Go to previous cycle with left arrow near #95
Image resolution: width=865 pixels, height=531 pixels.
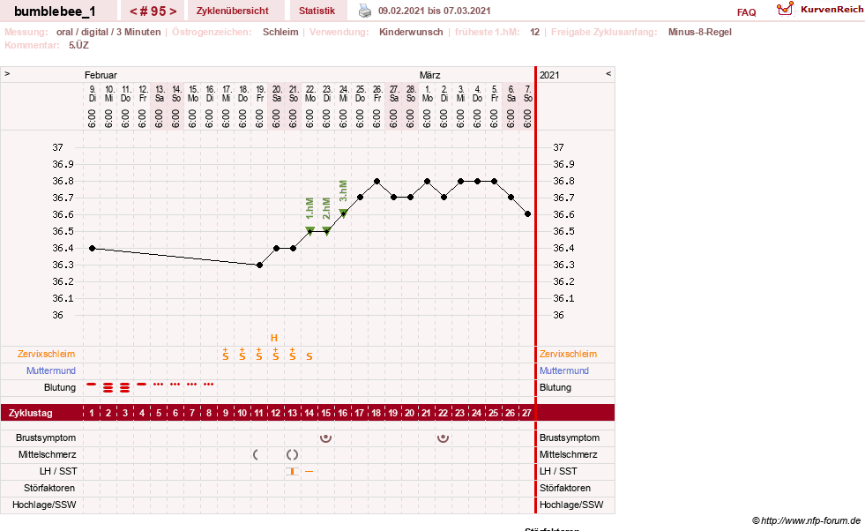pos(133,11)
